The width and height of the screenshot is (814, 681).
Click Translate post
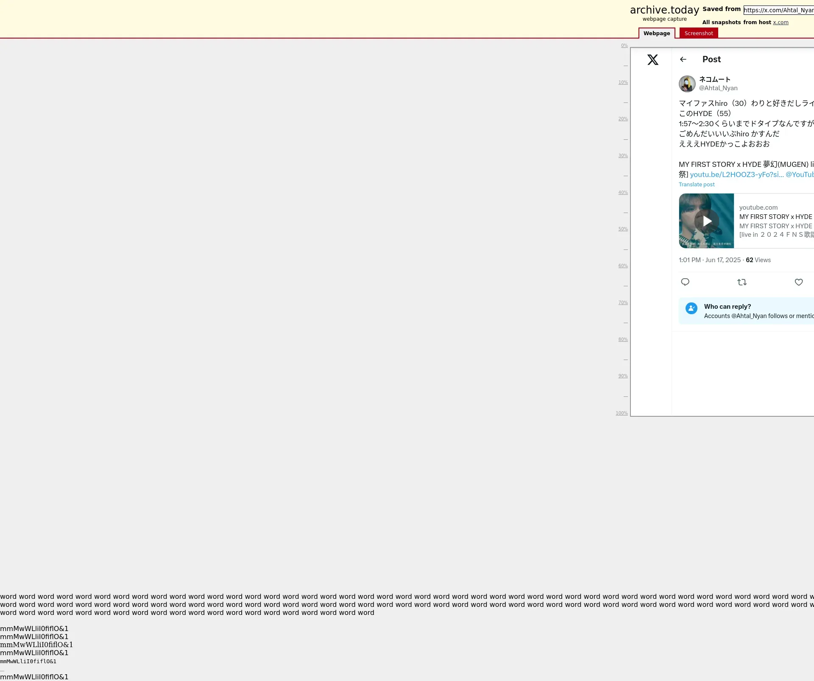point(697,185)
